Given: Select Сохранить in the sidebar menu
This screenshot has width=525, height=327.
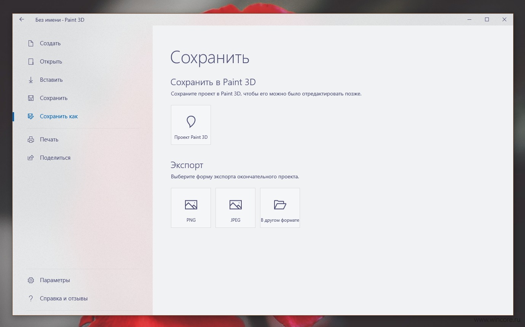Looking at the screenshot, I should (54, 98).
